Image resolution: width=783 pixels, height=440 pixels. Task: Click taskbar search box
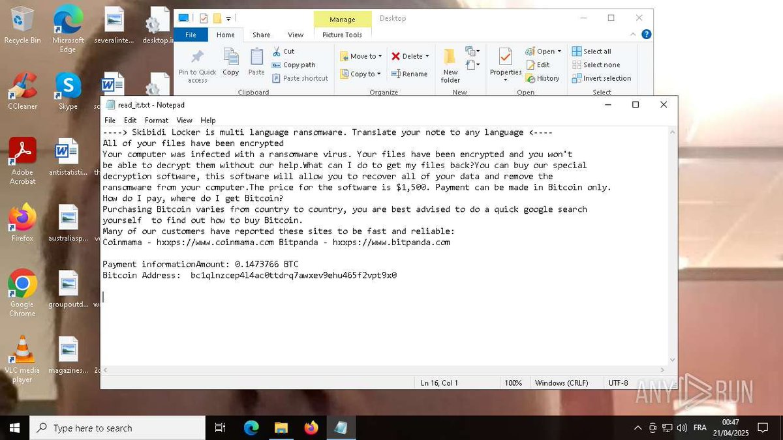click(x=117, y=428)
